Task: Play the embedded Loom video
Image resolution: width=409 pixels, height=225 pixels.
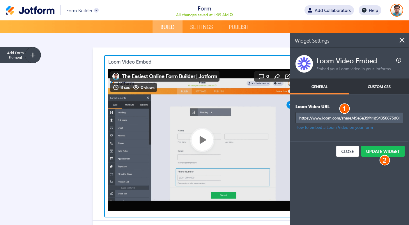Action: (x=203, y=140)
